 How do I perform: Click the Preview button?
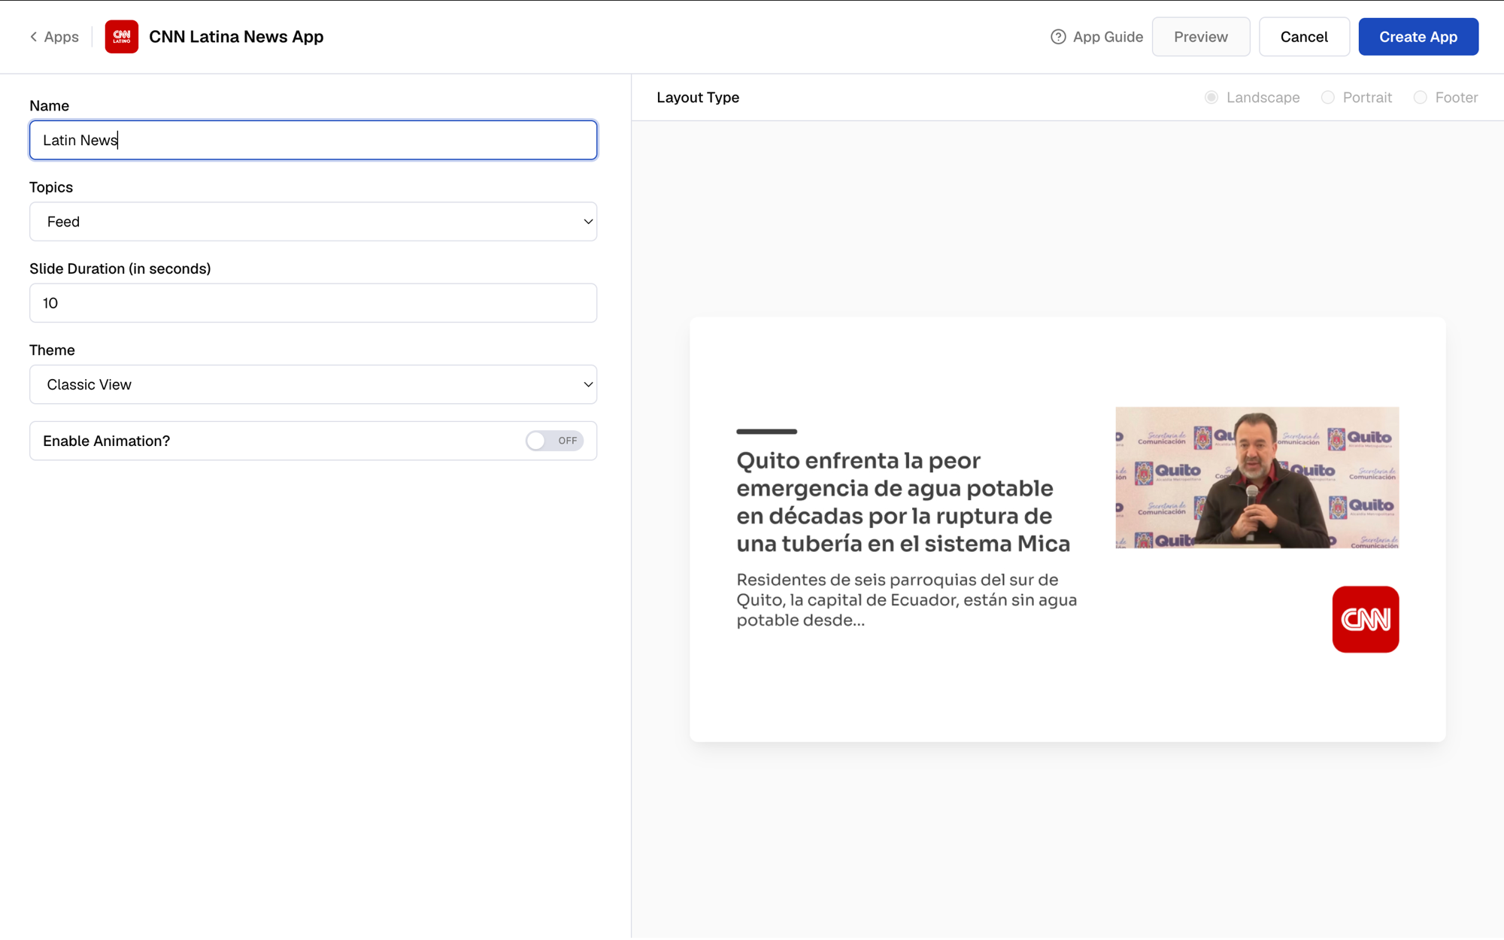1200,37
